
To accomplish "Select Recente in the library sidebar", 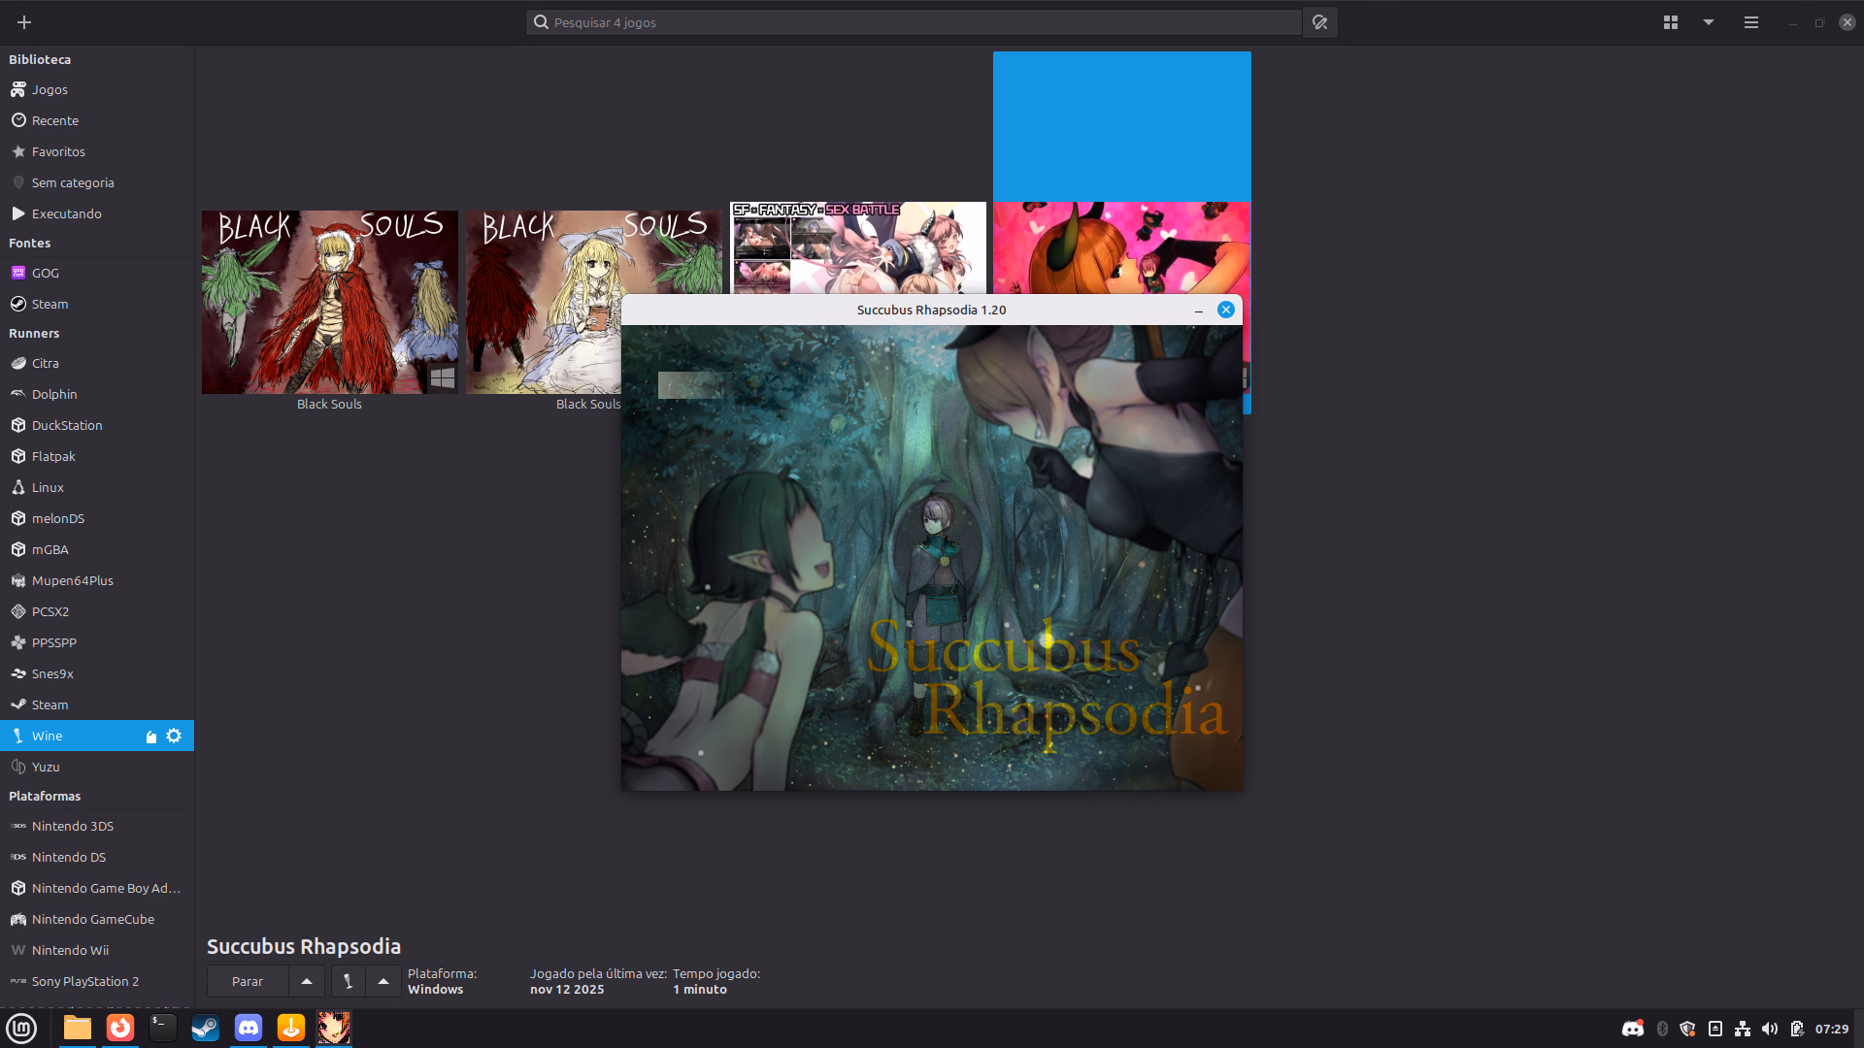I will pyautogui.click(x=55, y=120).
